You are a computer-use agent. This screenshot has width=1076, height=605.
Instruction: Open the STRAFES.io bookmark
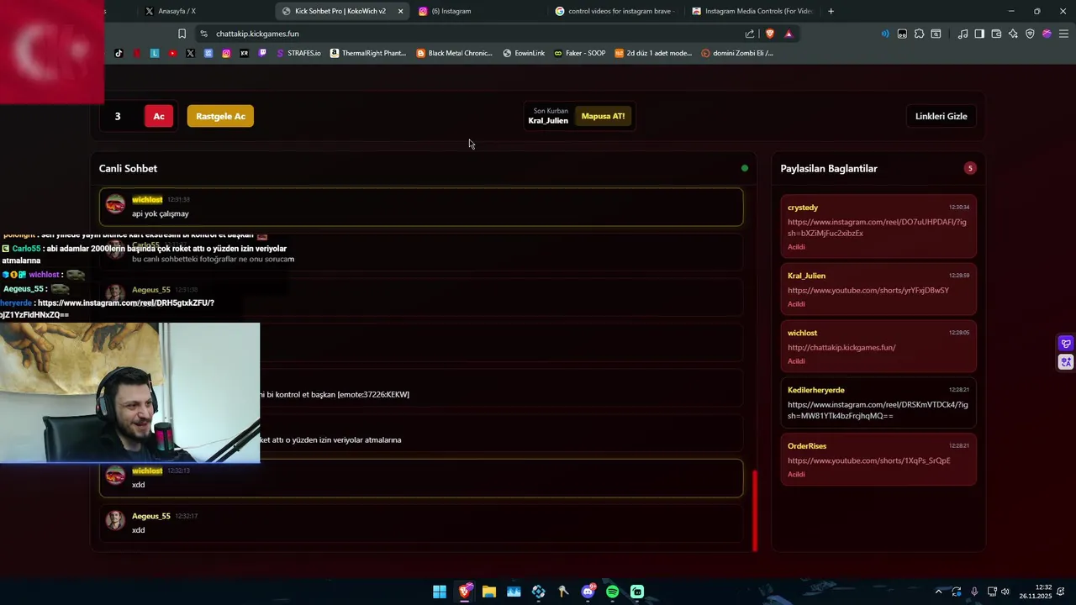pos(298,53)
